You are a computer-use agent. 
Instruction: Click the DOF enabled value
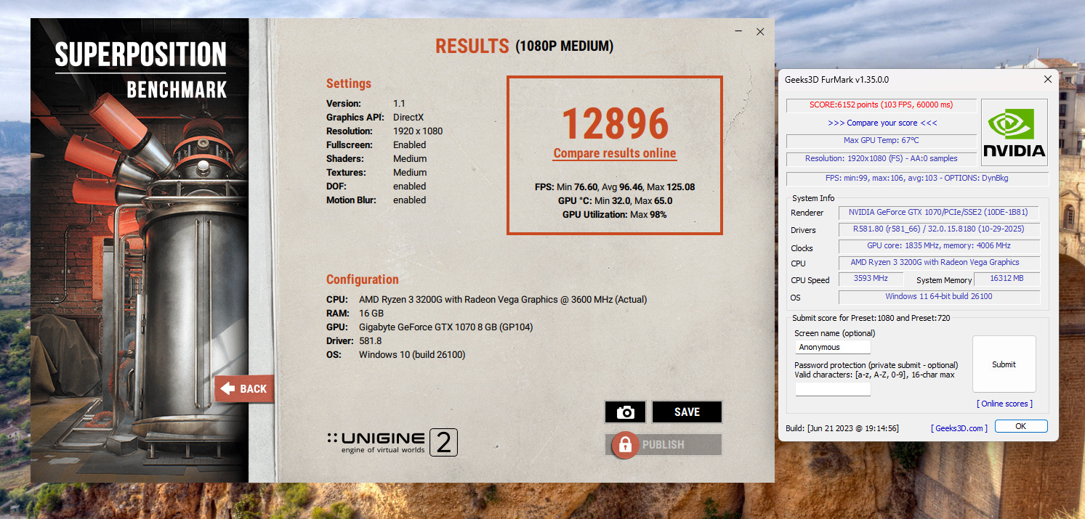click(409, 187)
